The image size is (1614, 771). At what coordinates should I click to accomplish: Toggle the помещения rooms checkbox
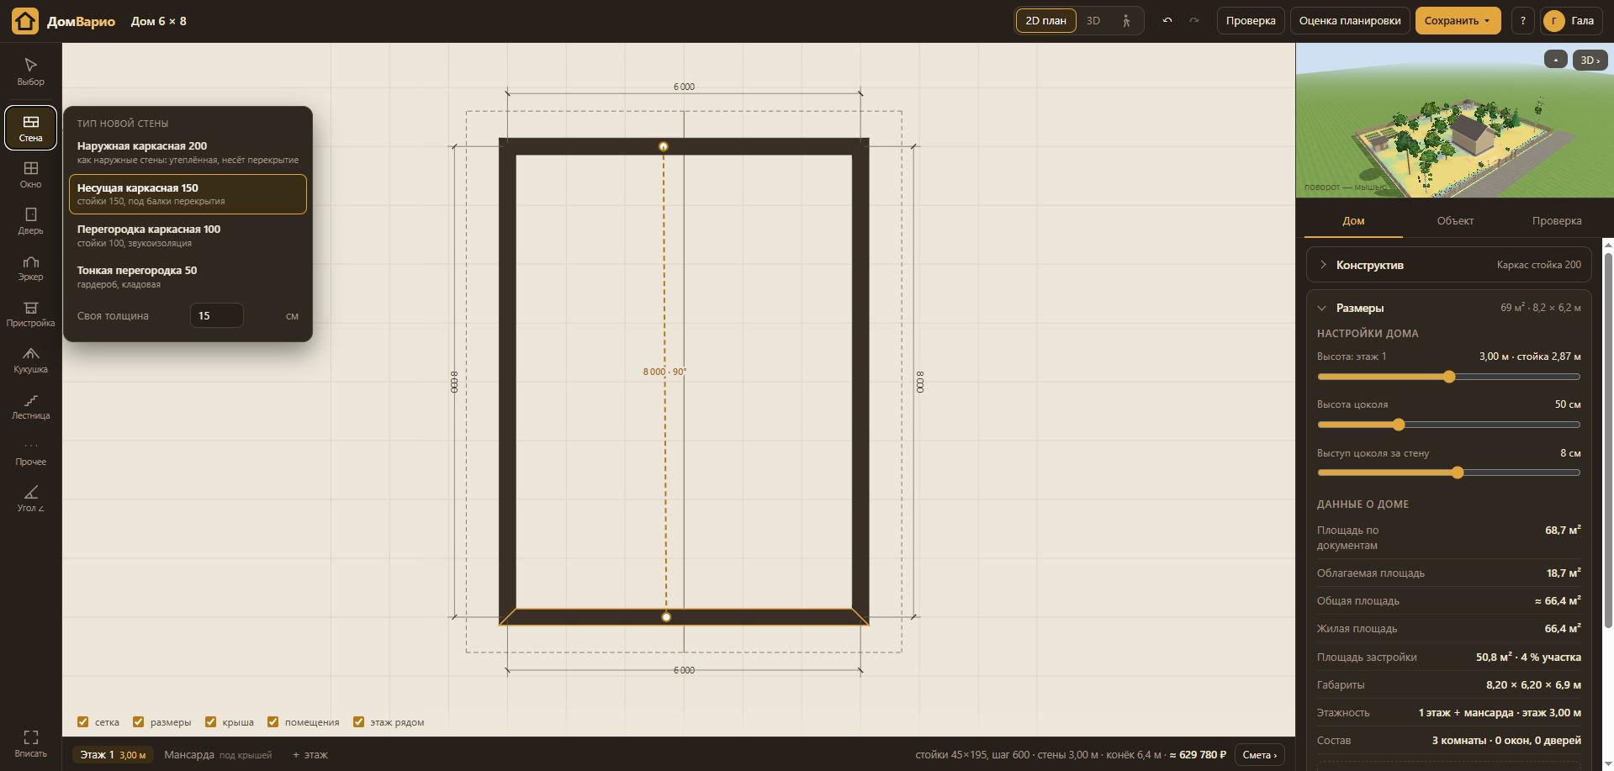(x=273, y=721)
